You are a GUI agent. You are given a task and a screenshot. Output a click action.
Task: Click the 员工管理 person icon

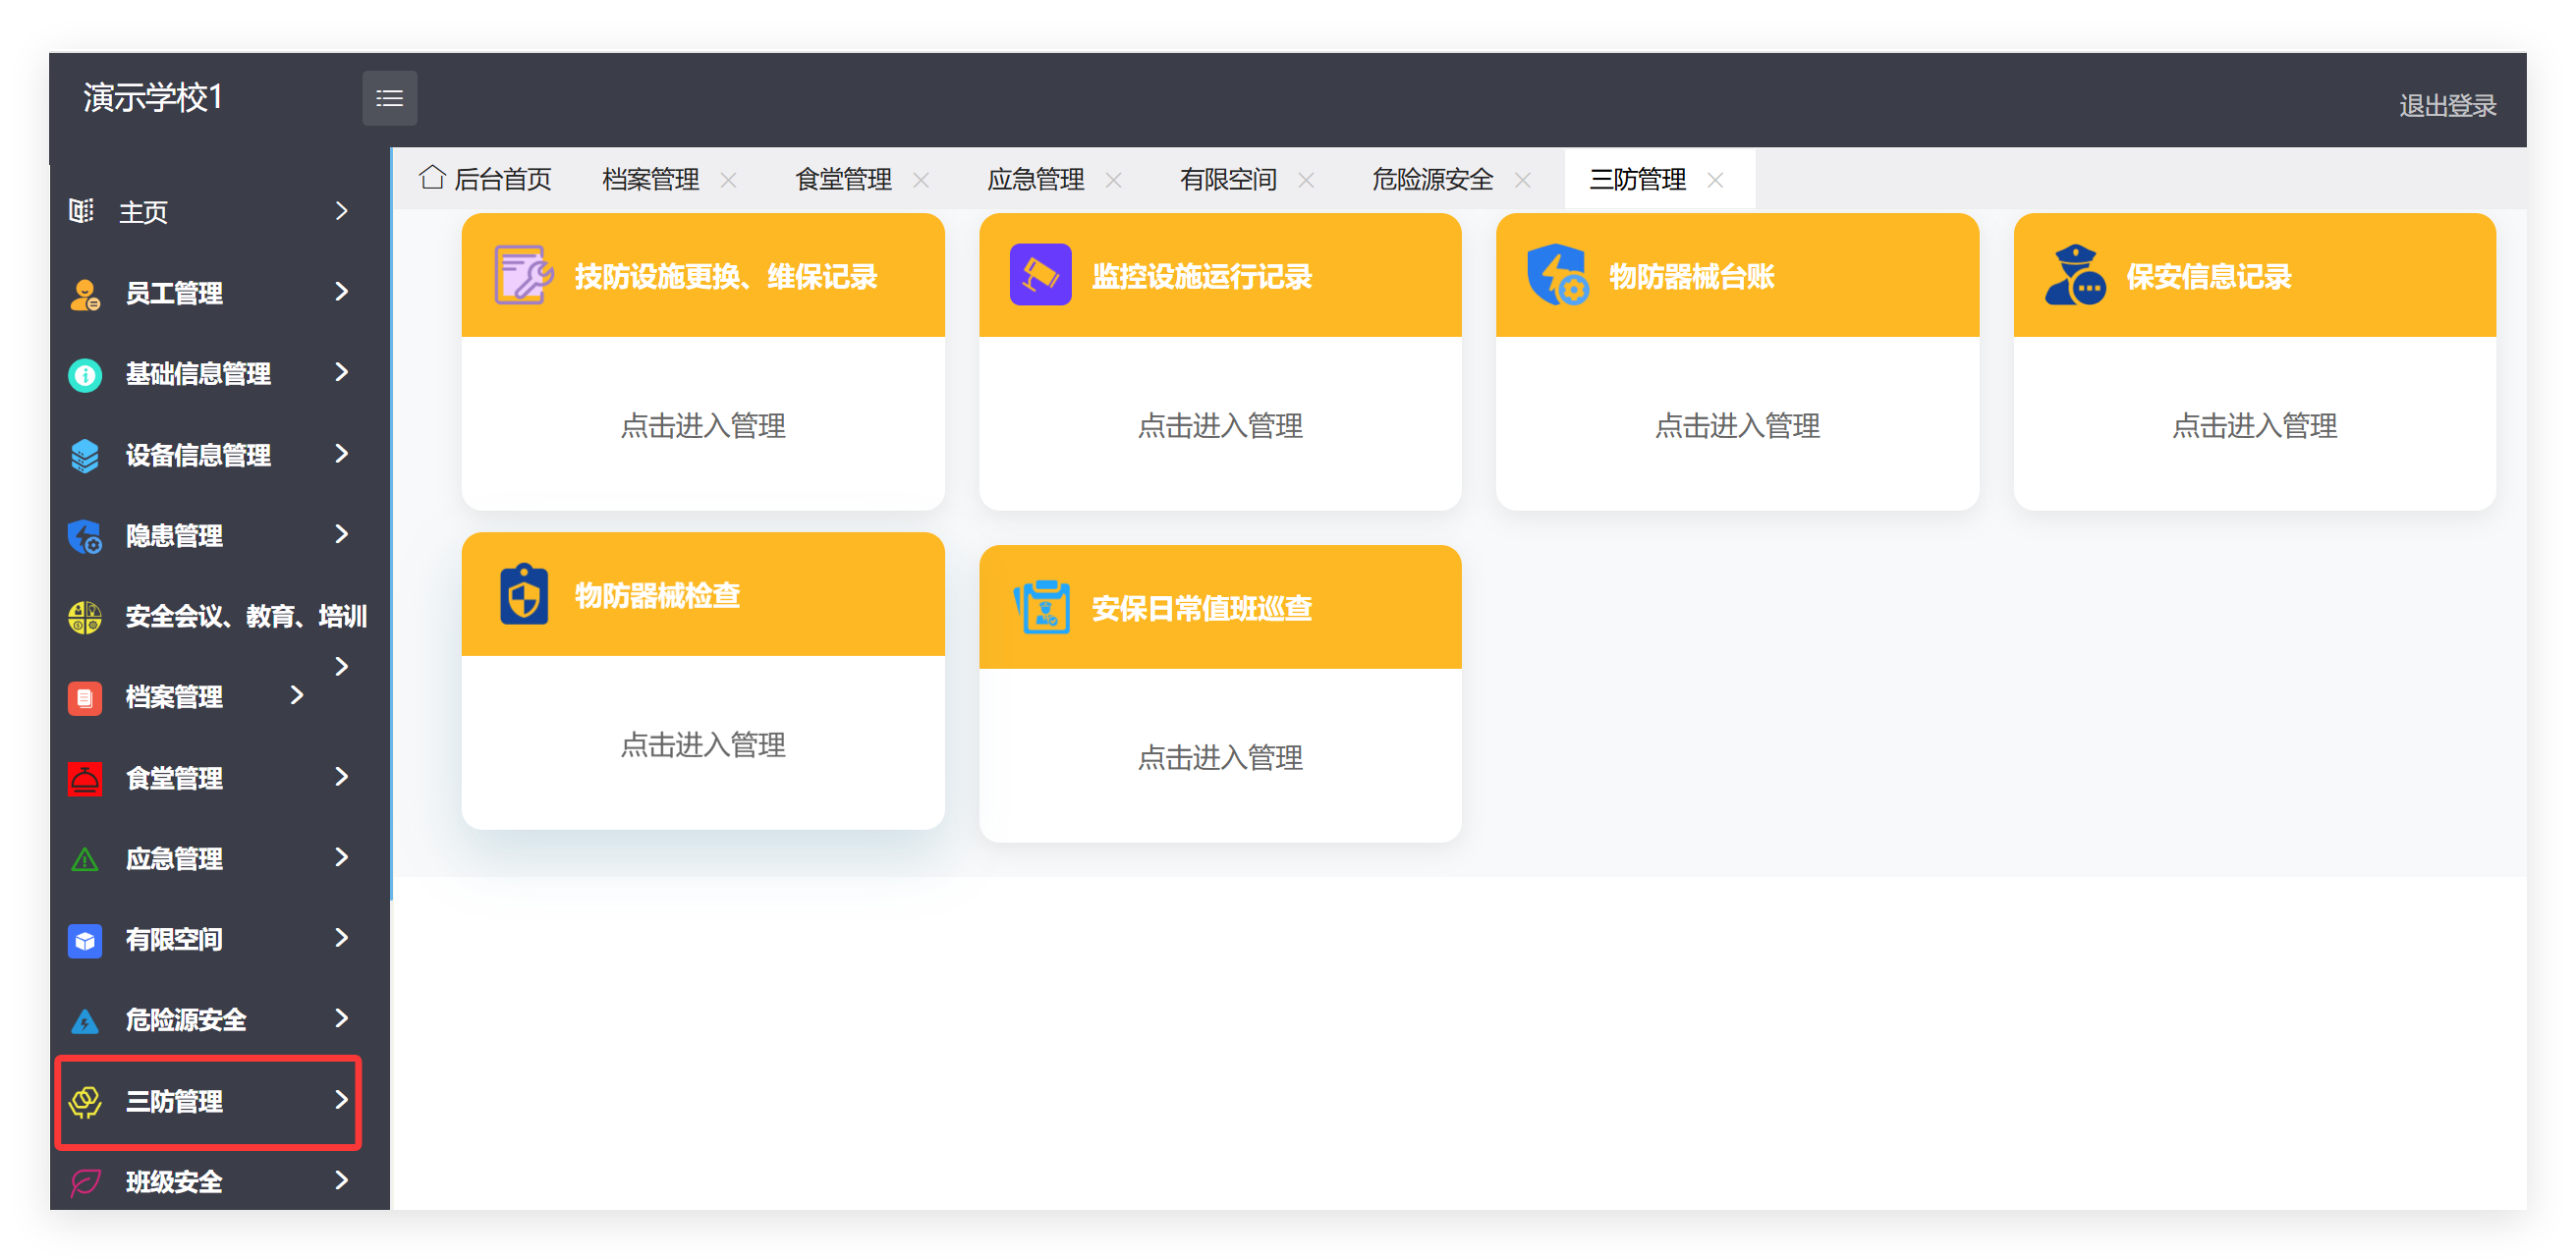tap(85, 294)
